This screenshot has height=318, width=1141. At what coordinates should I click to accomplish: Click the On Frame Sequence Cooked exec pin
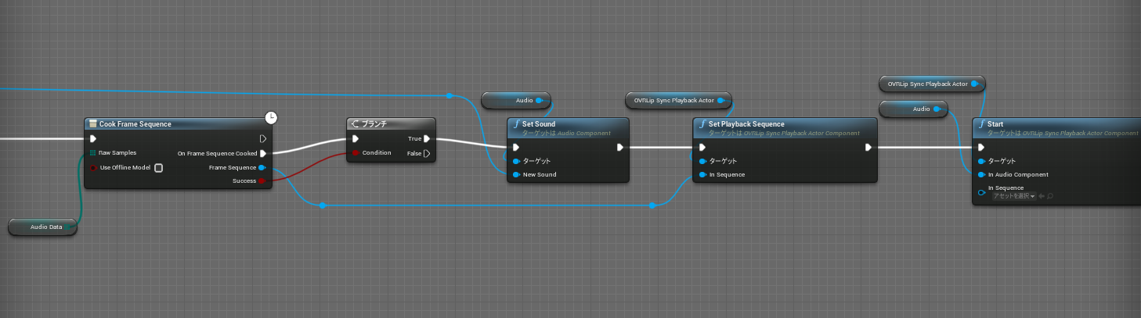click(x=263, y=153)
